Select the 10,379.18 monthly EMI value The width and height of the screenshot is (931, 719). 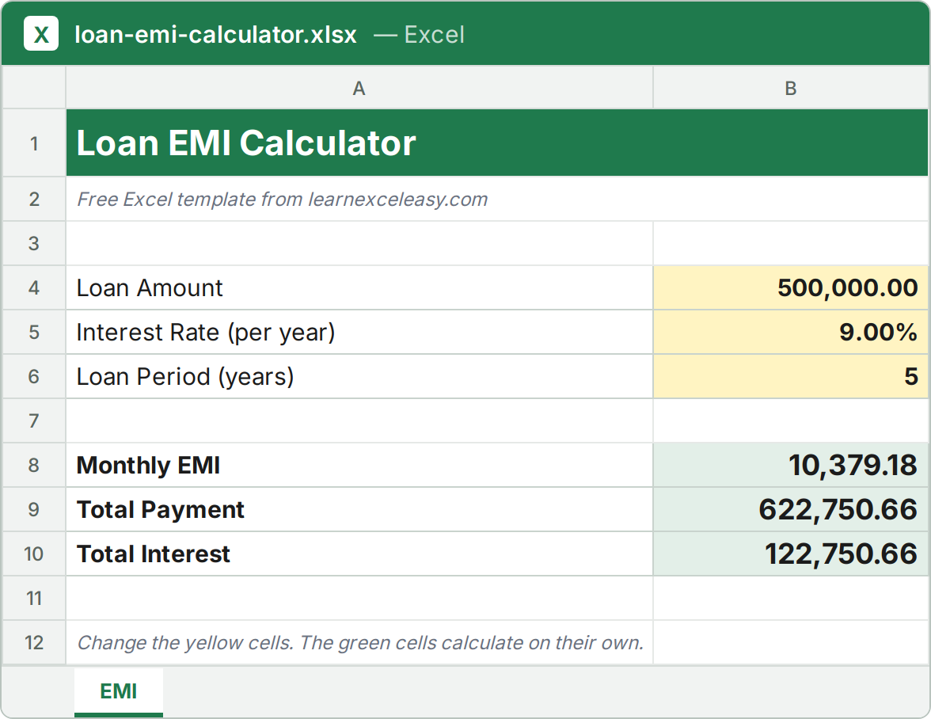(x=791, y=465)
